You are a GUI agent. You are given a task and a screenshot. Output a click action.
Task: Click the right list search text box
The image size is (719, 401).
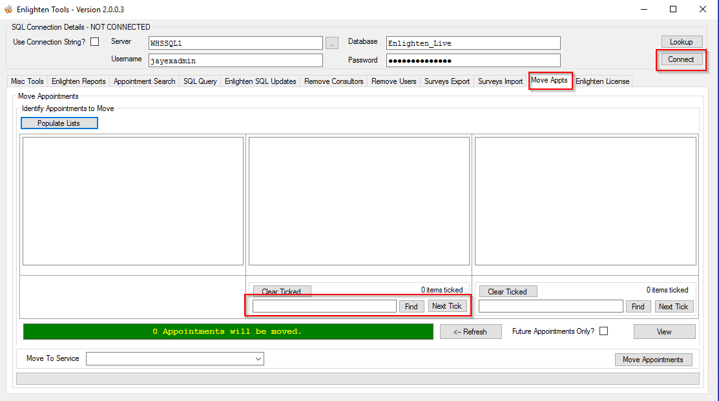coord(550,306)
